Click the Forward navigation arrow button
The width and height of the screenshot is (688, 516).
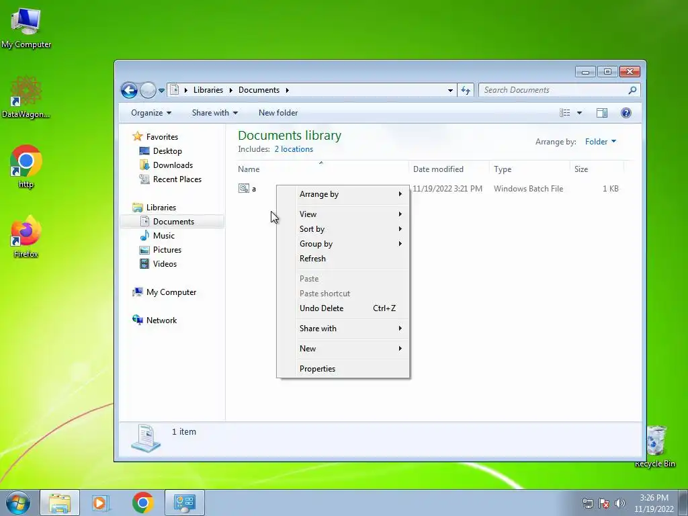(148, 91)
